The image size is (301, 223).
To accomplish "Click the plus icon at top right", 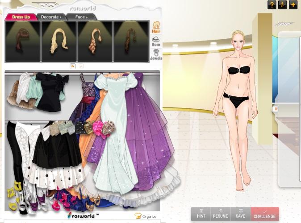I will 293,5.
